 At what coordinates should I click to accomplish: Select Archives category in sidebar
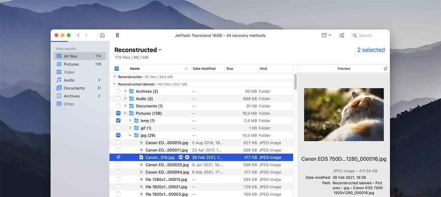80,96
